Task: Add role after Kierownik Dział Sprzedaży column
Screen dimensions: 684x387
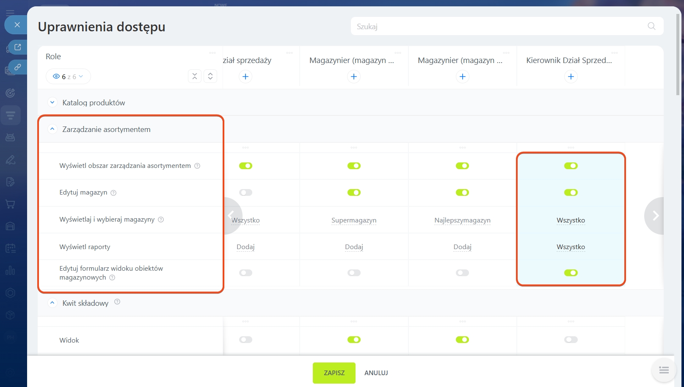Action: pos(571,77)
